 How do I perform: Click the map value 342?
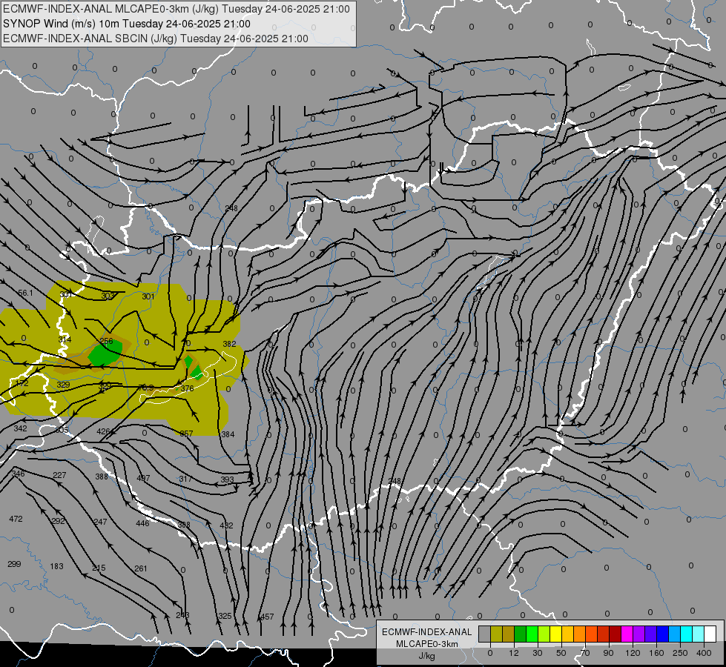pyautogui.click(x=20, y=428)
